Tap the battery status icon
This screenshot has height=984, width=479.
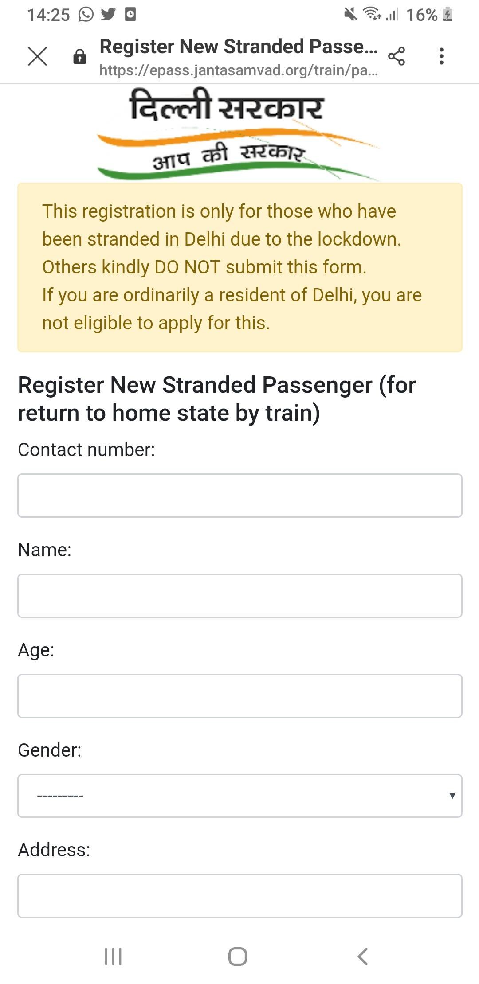pyautogui.click(x=448, y=15)
